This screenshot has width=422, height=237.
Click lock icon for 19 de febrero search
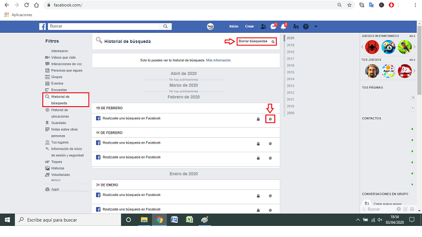[258, 119]
